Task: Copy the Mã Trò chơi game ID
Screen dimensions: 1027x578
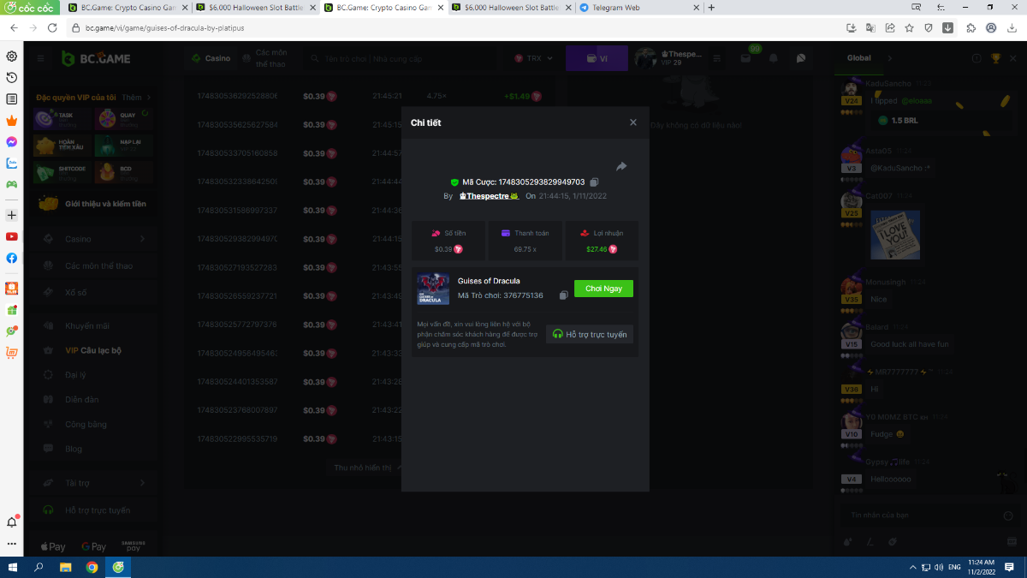Action: (563, 295)
